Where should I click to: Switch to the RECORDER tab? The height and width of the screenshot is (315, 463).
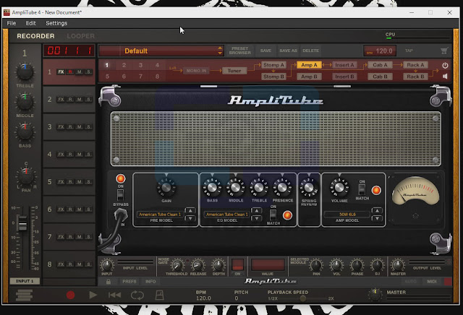coord(35,36)
